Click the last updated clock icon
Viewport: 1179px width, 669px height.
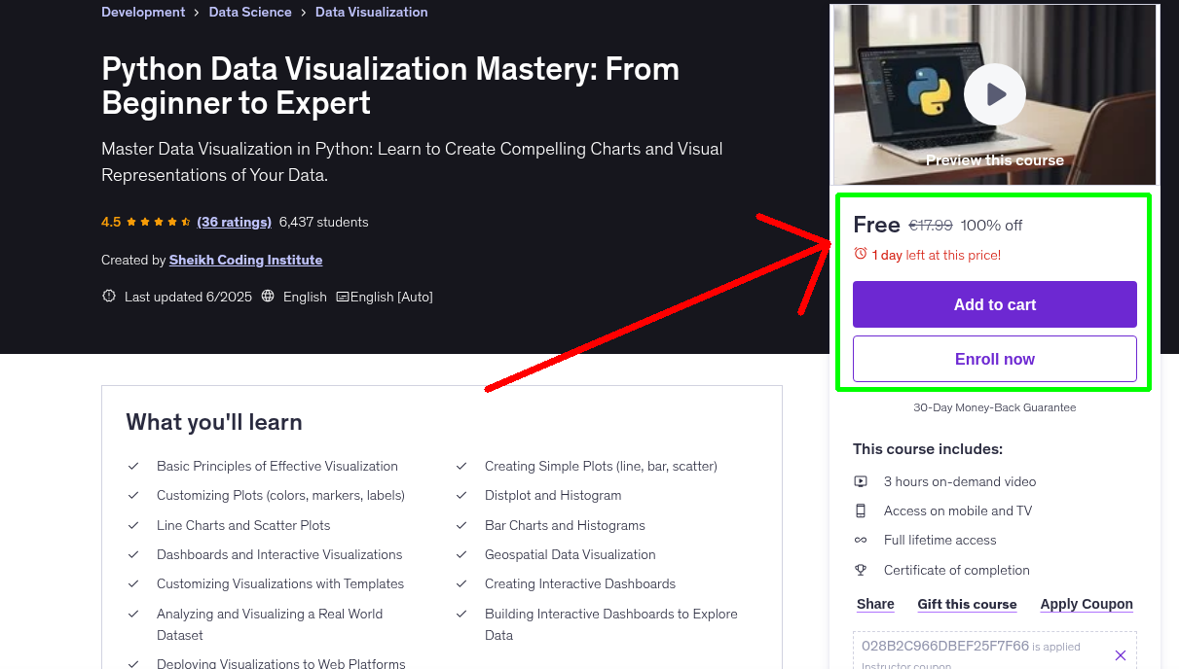click(108, 297)
